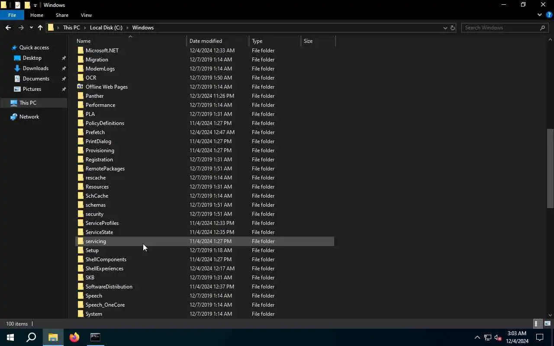Image resolution: width=554 pixels, height=346 pixels.
Task: Click File Explorer on the taskbar
Action: point(53,337)
